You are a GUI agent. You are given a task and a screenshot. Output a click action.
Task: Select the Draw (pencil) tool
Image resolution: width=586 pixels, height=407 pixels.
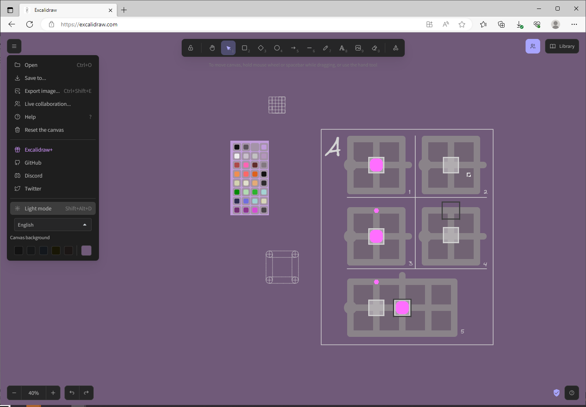tap(326, 47)
